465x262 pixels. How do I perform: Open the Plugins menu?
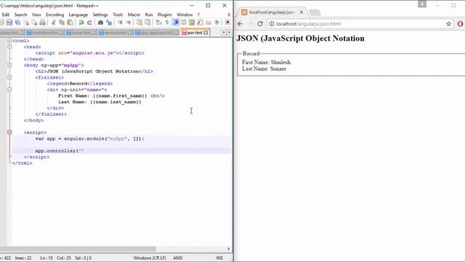click(x=165, y=15)
